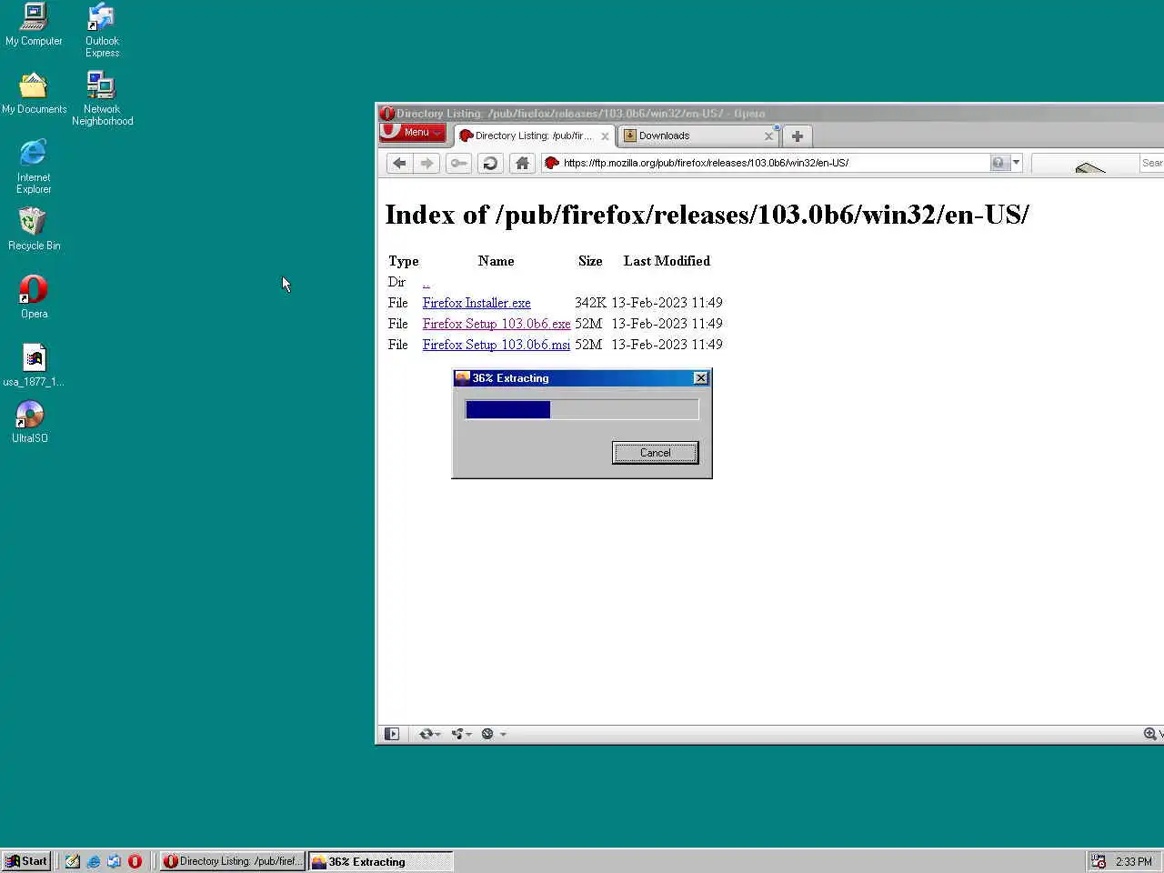Screen dimensions: 1164x873
Task: Click the Firefox Setup 103.0b6.exe link
Action: click(x=497, y=324)
